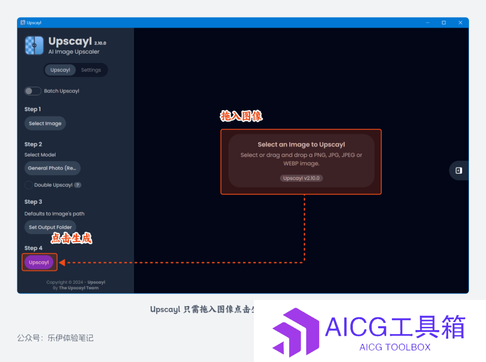Click the Batch Upscayl label
This screenshot has height=362, width=486.
[x=61, y=91]
